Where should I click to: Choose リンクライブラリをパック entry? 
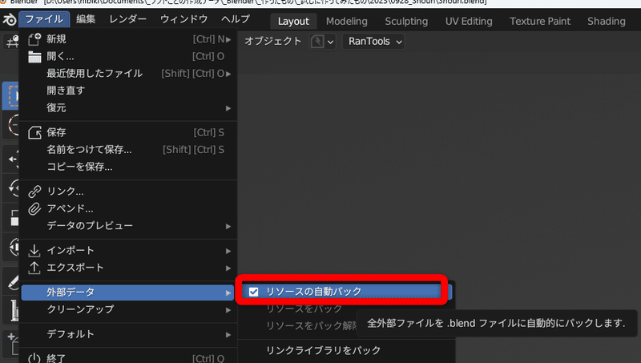[x=347, y=350]
